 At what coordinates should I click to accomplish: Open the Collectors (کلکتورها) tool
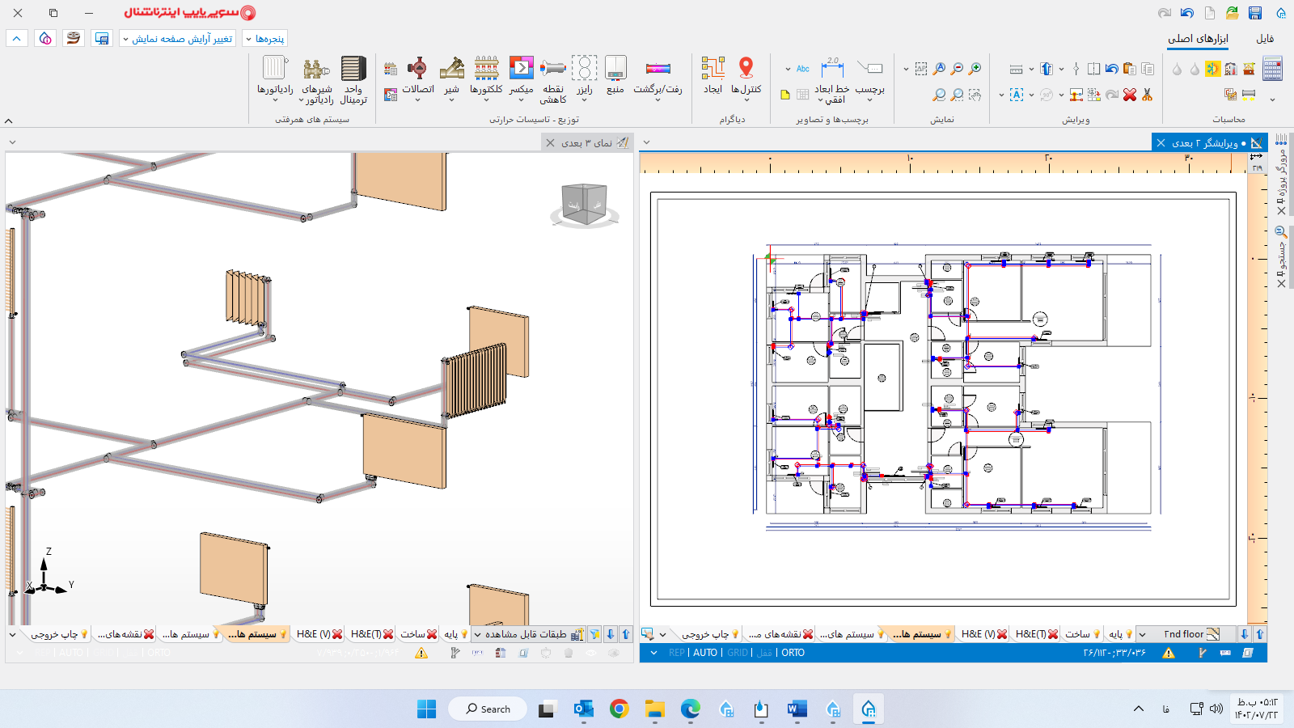(x=486, y=70)
